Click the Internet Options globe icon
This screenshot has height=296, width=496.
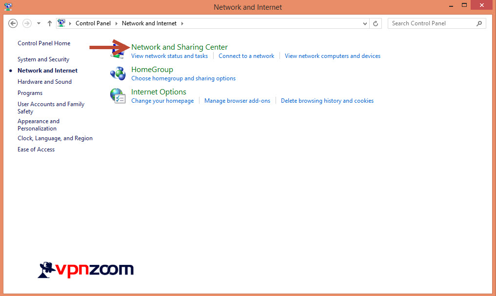(x=118, y=96)
